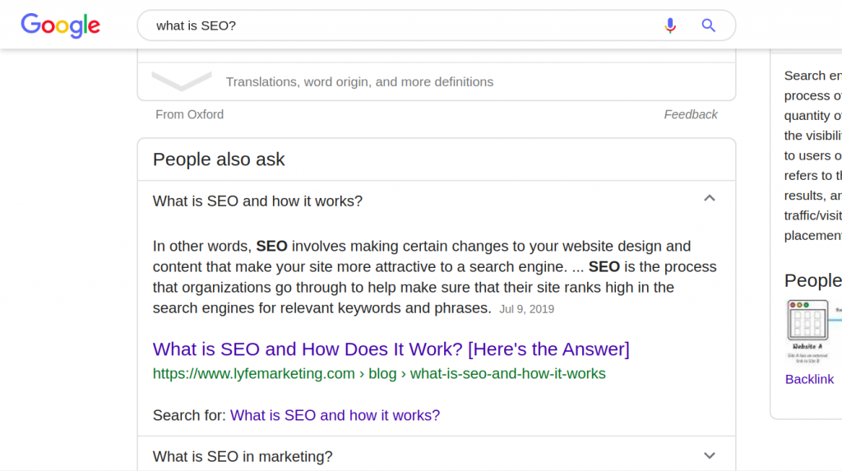Expand "What is SEO in marketing?" with its chevron
Screen dimensions: 842x471
click(710, 455)
